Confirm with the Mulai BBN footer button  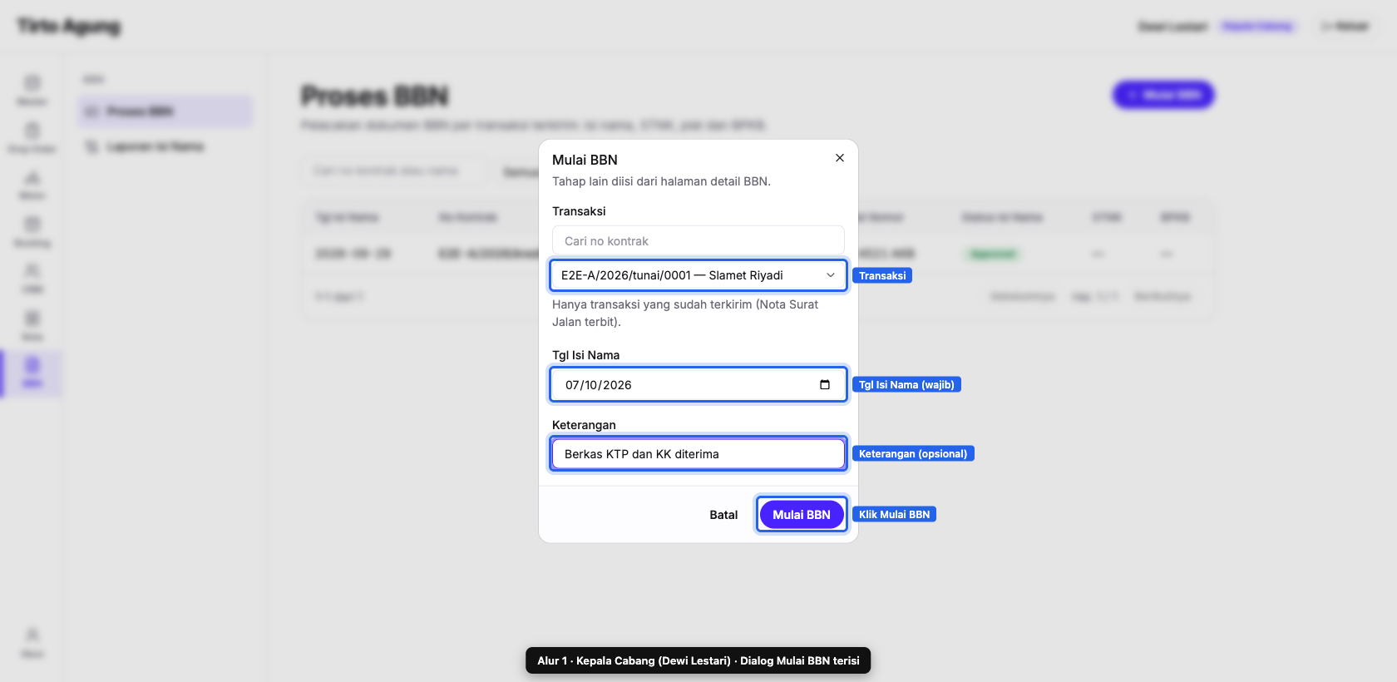coord(802,515)
